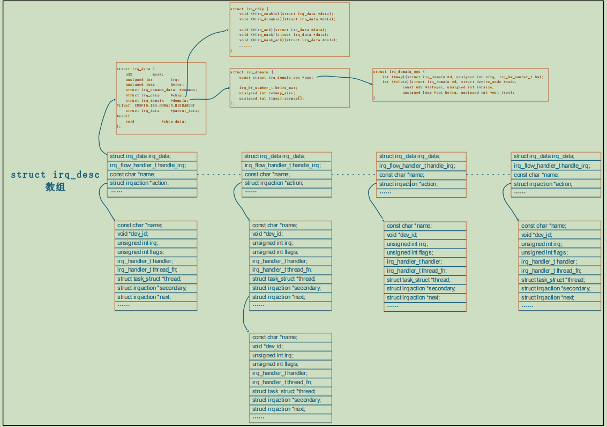Select the "u32 mask;" field
This screenshot has height=427, width=607.
tap(145, 74)
